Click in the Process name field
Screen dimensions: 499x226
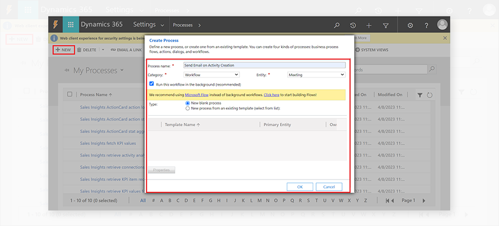click(x=264, y=65)
